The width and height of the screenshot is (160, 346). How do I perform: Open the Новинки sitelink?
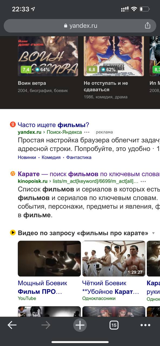27,157
